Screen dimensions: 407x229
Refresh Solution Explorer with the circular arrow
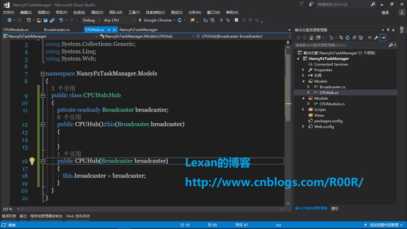tap(347, 37)
